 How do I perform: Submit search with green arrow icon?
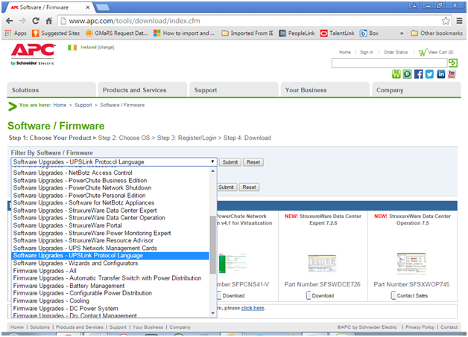[x=453, y=63]
